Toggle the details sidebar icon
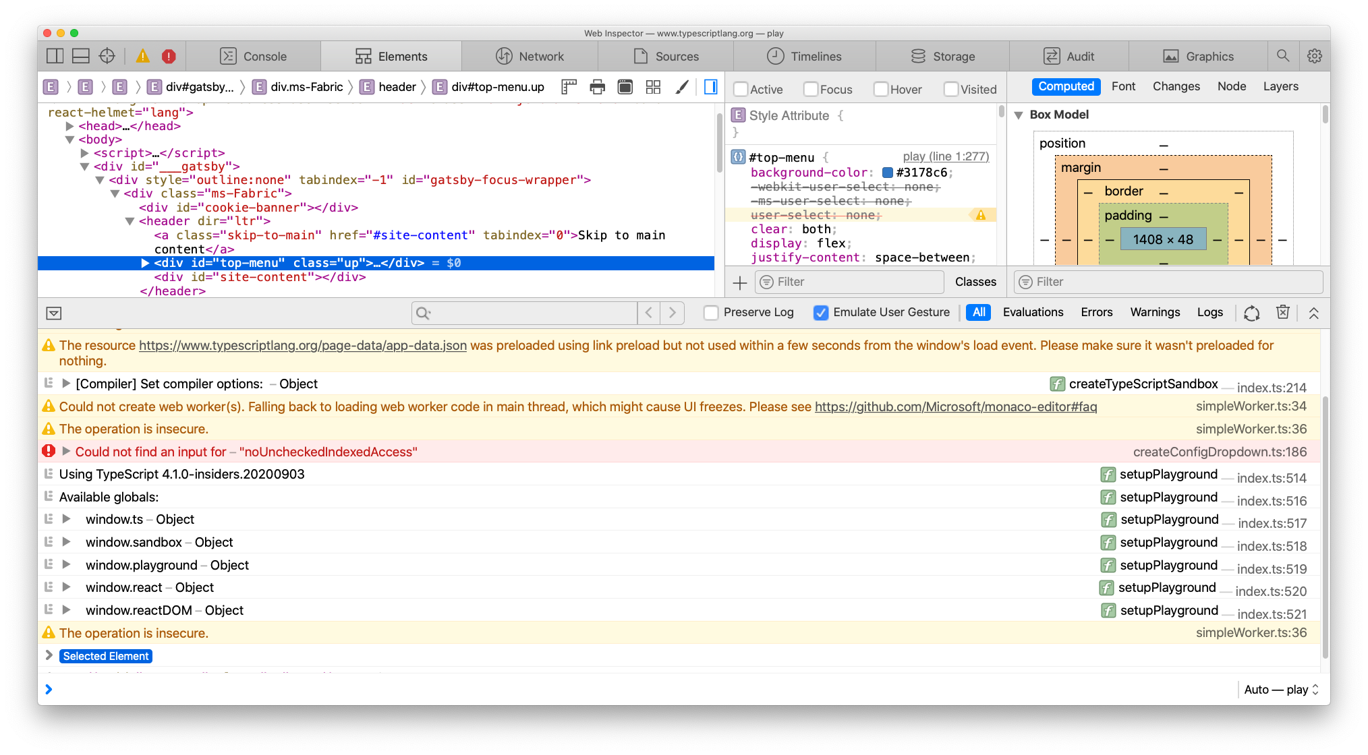 pyautogui.click(x=710, y=87)
